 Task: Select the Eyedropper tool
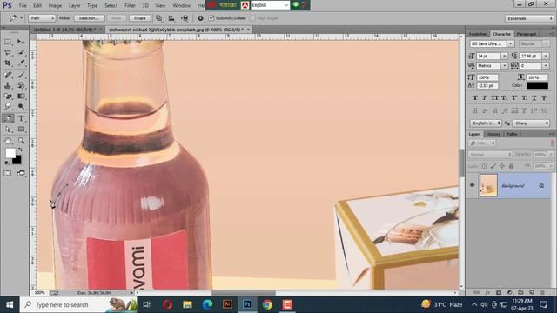point(21,63)
